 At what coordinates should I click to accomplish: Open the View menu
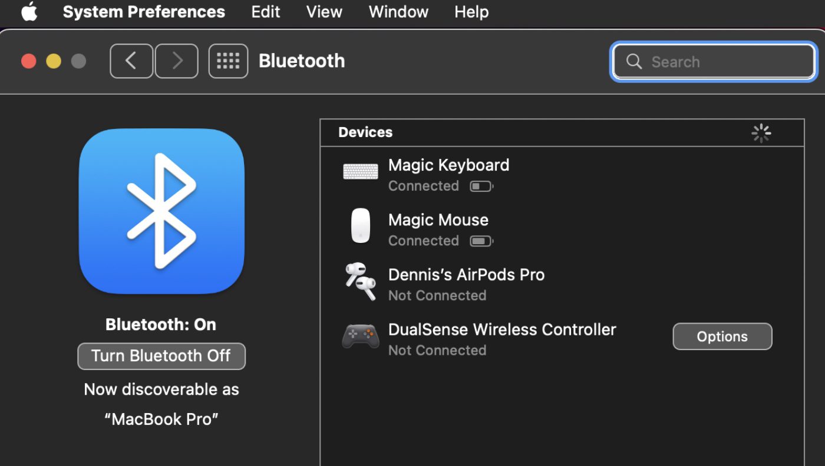coord(324,12)
